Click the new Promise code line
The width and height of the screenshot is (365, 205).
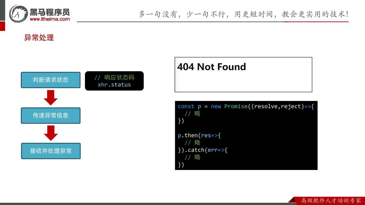246,106
